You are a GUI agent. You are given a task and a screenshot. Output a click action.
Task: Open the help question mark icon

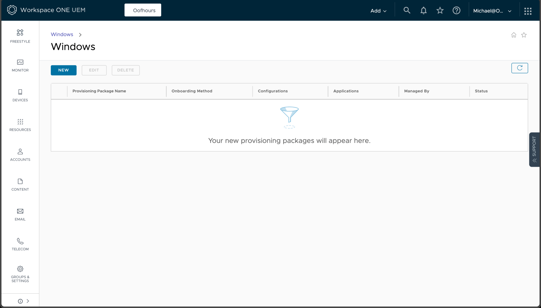(456, 11)
